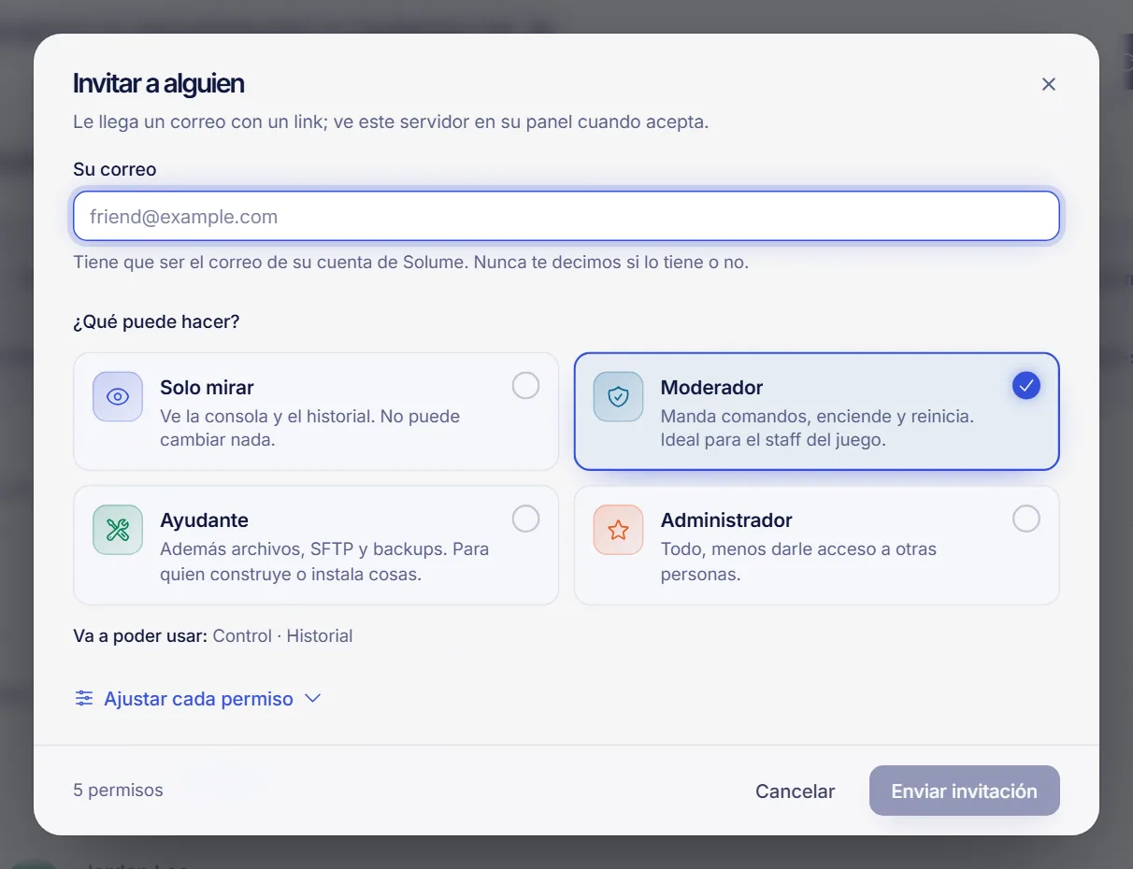Click the 5 permisos count text
1133x869 pixels.
[118, 791]
